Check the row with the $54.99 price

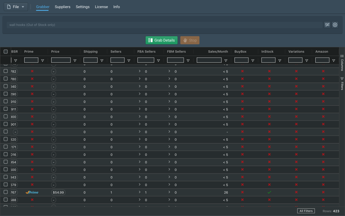(x=6, y=192)
